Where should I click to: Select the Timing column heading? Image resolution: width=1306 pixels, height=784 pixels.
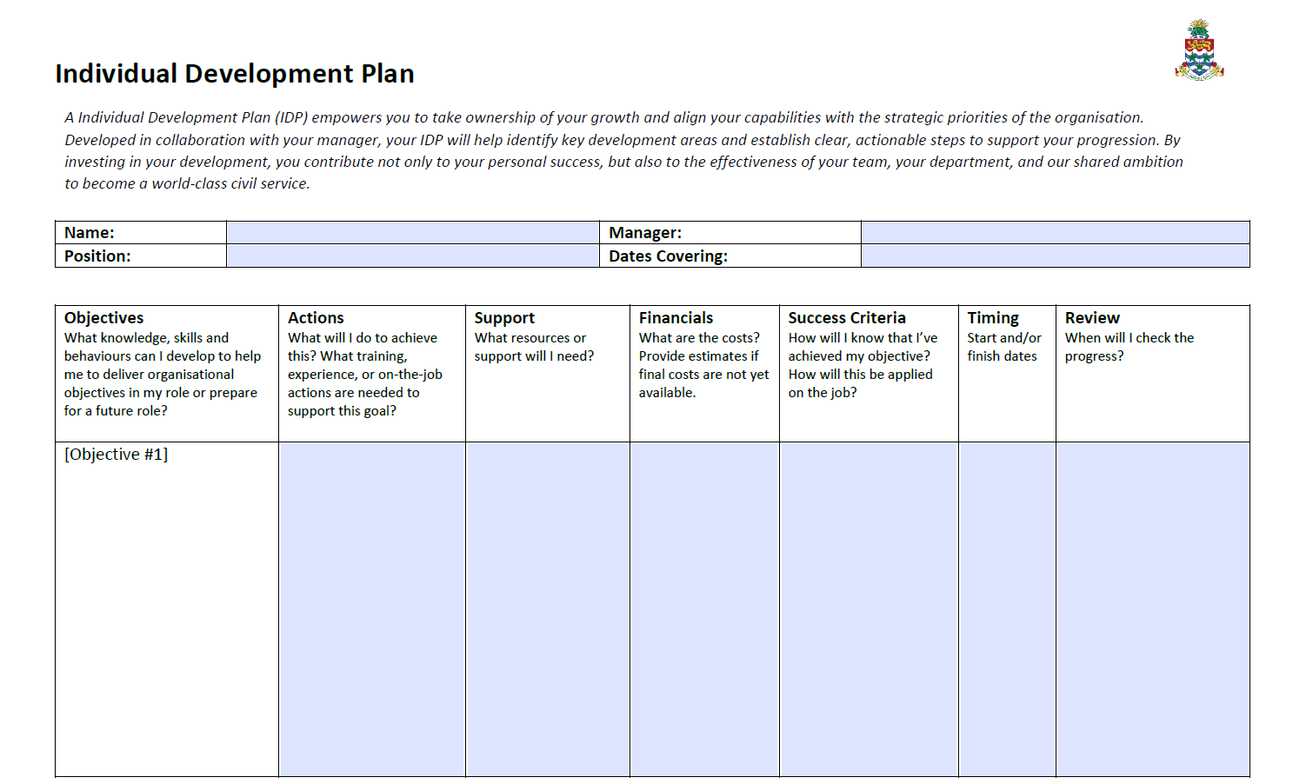click(x=993, y=318)
